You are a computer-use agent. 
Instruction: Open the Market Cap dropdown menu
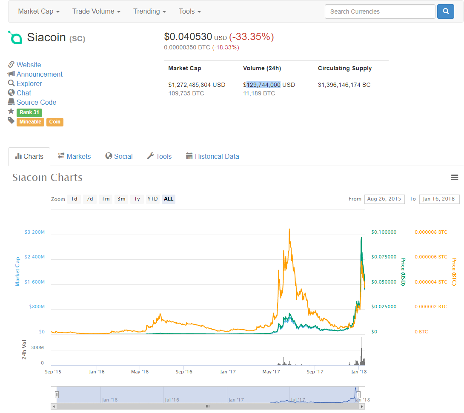(39, 11)
